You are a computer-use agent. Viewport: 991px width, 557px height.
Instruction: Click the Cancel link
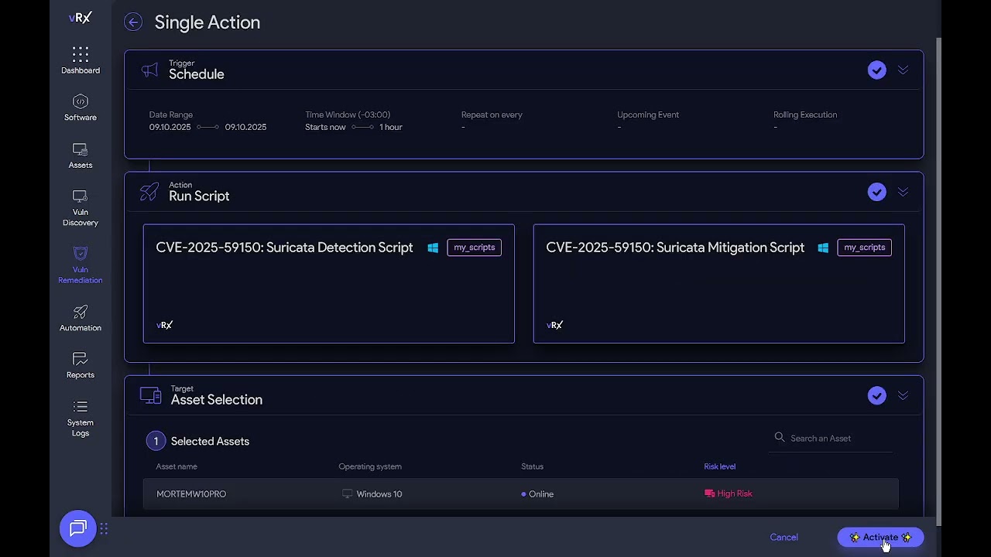point(784,537)
